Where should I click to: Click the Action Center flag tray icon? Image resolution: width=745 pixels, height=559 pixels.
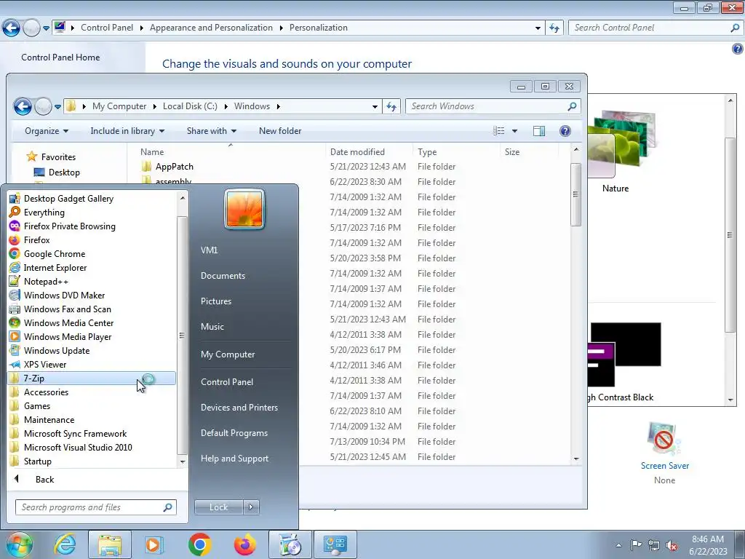[636, 544]
